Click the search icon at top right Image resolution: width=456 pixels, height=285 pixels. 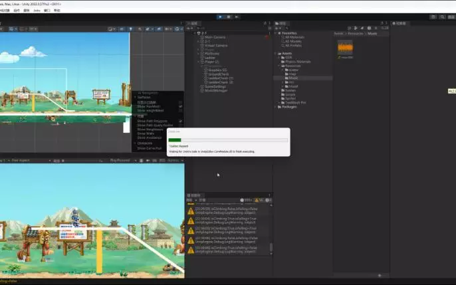click(442, 17)
